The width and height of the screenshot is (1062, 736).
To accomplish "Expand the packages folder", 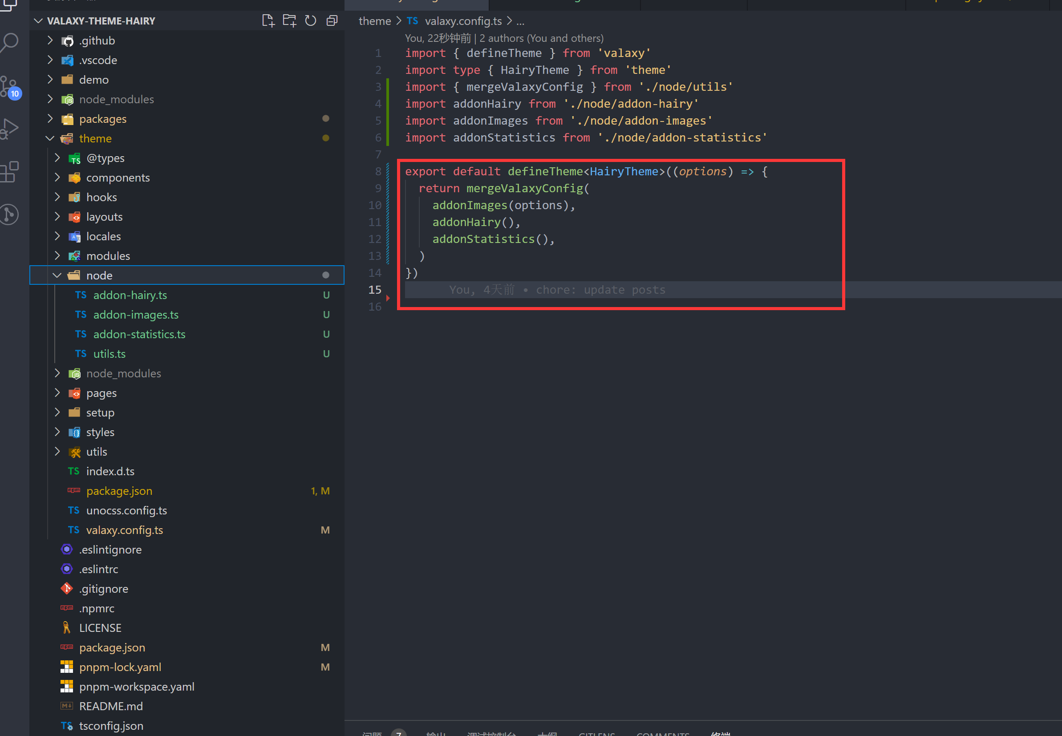I will pyautogui.click(x=50, y=119).
